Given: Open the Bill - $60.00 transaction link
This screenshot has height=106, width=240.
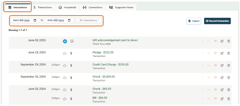Looking at the screenshot, I should click(100, 98).
